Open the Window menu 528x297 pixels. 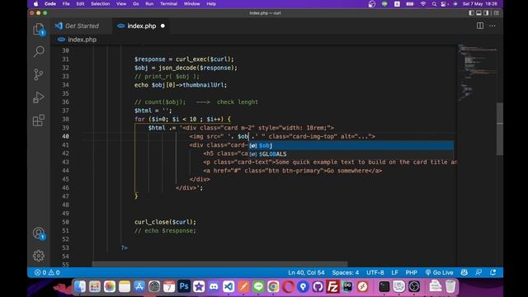(191, 4)
